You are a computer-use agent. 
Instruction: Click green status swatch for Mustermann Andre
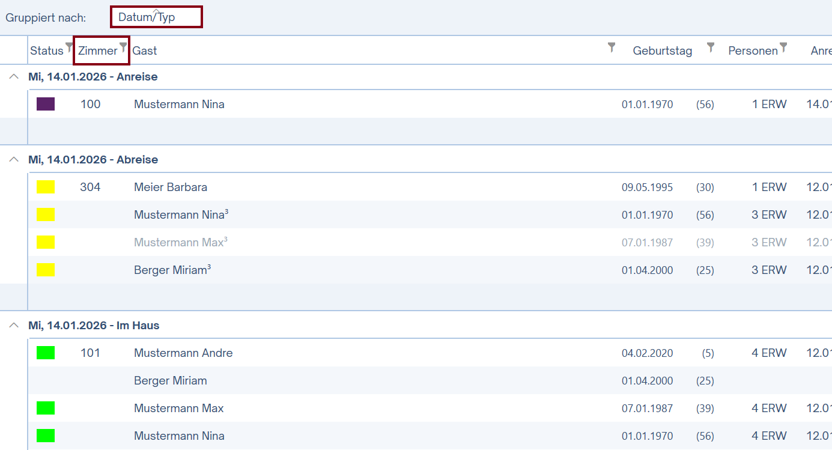coord(46,353)
